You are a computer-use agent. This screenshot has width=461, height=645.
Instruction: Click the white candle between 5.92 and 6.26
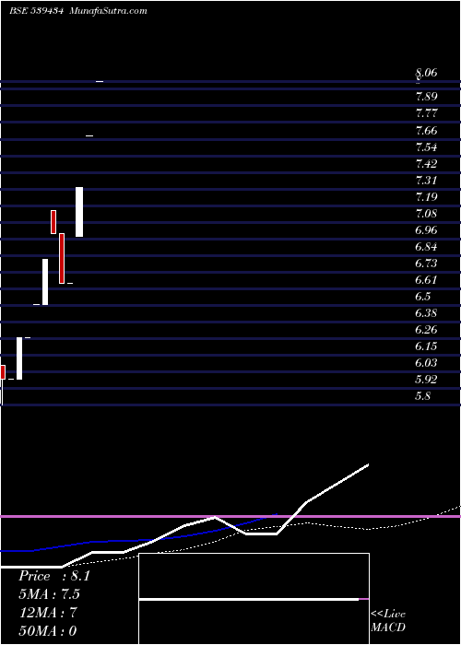(x=19, y=358)
